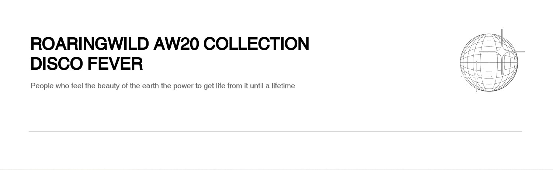The width and height of the screenshot is (553, 170).
Task: Click the word FEVER in the title
Action: [115, 64]
